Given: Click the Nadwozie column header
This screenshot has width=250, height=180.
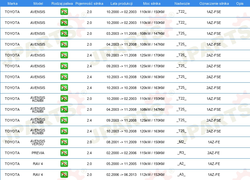Looking at the screenshot, I should coord(182,4).
